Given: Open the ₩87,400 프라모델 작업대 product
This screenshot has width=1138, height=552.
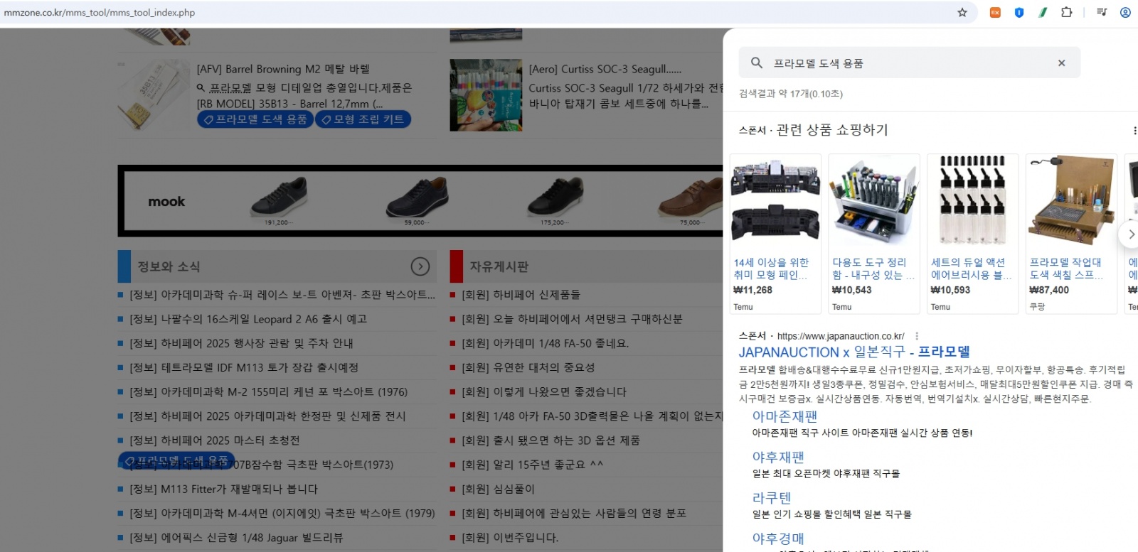Looking at the screenshot, I should point(1070,233).
